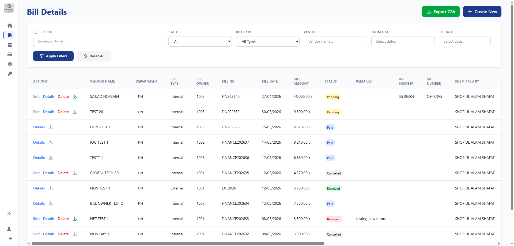Click the Synovia logo
Viewport: 514px width, 246px height.
[9, 8]
